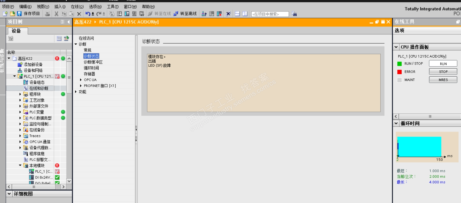Screen dimensions: 461x203
Task: Open the 编辑(E) menu
Action: [25, 7]
